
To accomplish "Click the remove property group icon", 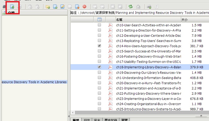I will pos(102,7).
